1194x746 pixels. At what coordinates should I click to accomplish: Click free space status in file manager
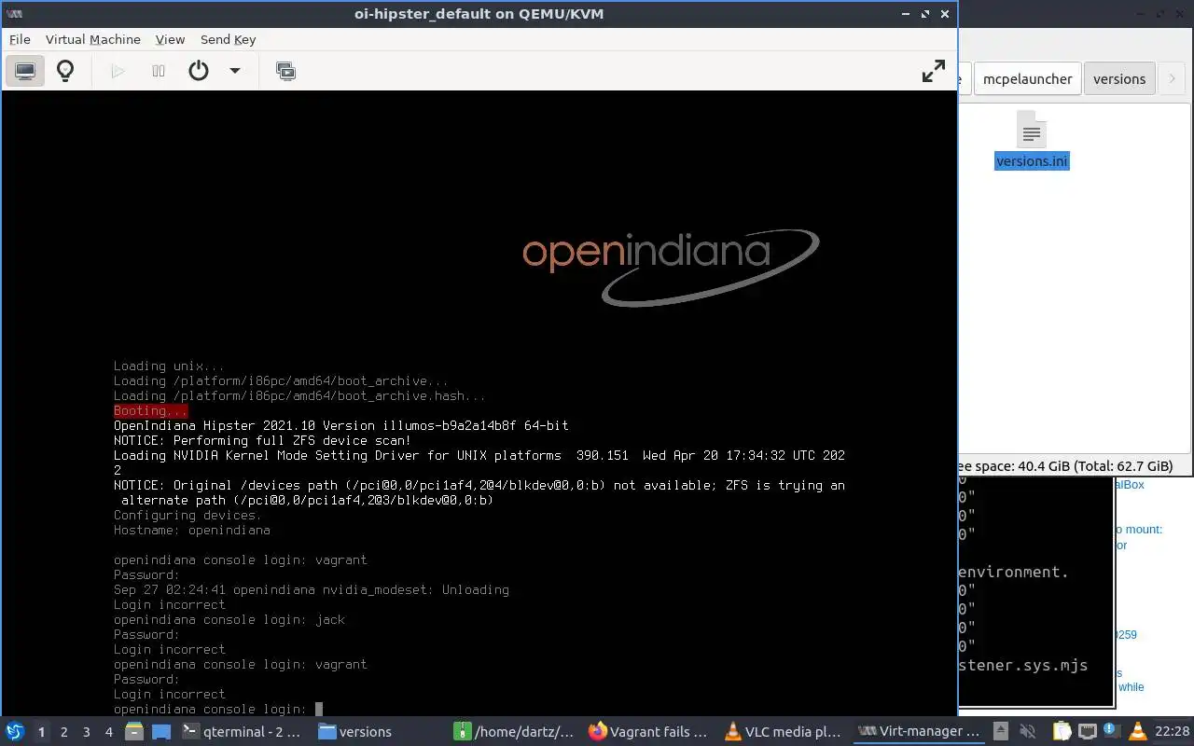[1065, 466]
